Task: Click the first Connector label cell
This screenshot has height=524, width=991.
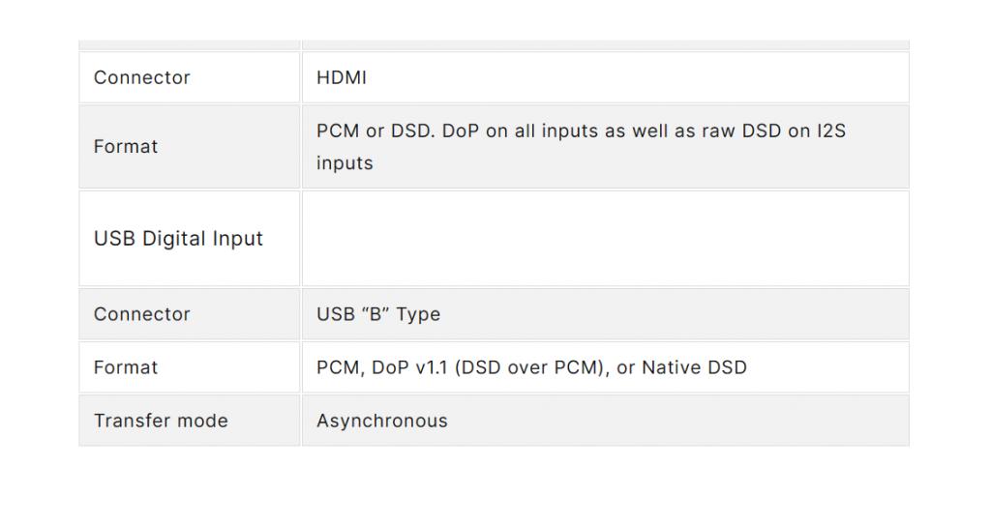Action: [x=142, y=78]
